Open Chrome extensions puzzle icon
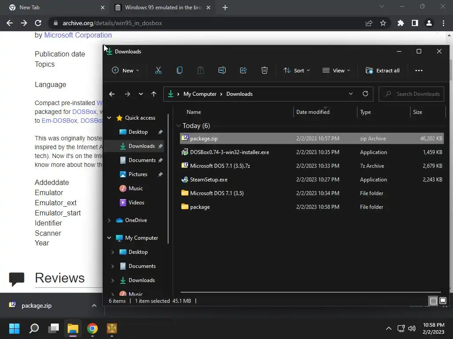453x339 pixels. point(400,23)
